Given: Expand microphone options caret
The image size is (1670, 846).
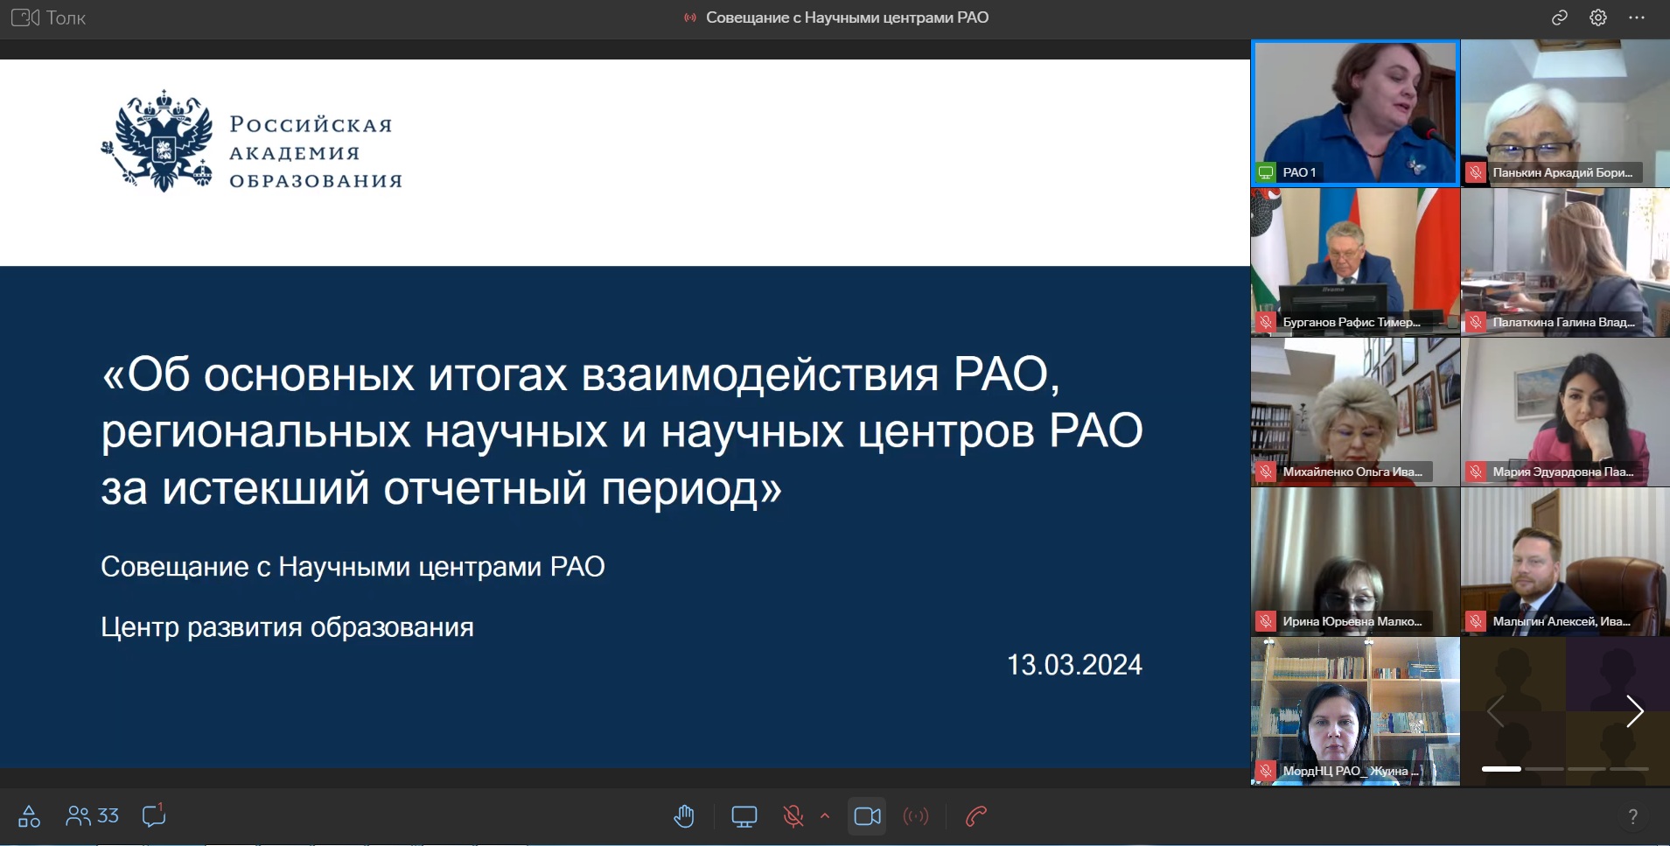Looking at the screenshot, I should pyautogui.click(x=825, y=815).
